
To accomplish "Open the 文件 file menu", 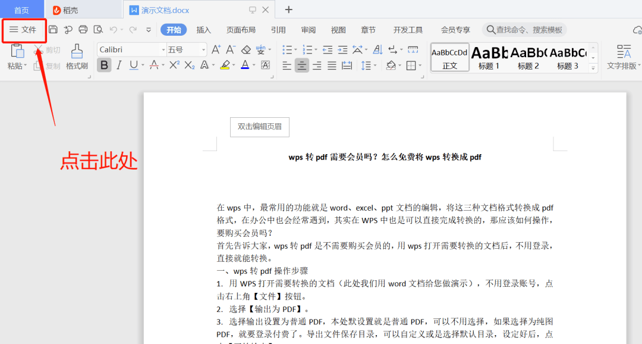I will click(23, 30).
